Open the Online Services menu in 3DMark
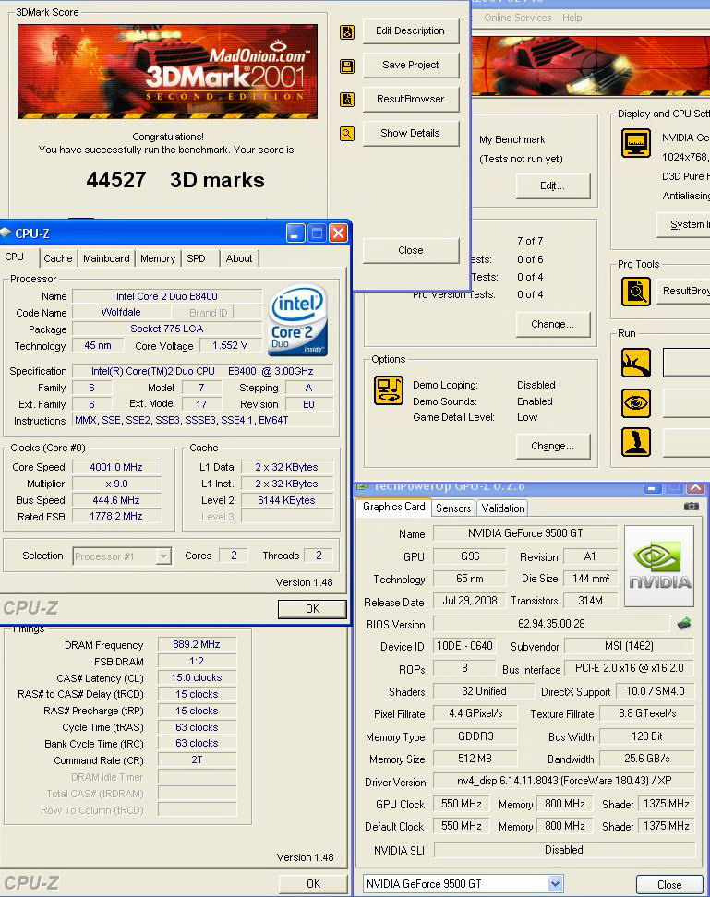This screenshot has width=710, height=897. (517, 18)
